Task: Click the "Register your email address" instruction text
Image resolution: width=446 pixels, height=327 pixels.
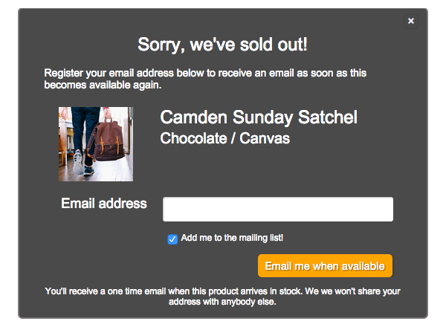Action: 205,79
